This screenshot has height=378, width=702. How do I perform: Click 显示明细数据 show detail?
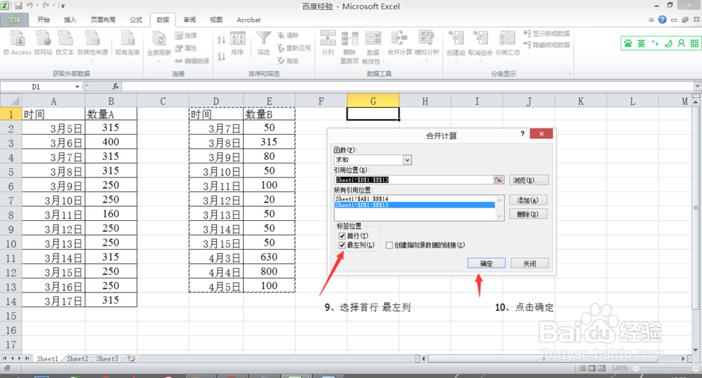tap(547, 34)
